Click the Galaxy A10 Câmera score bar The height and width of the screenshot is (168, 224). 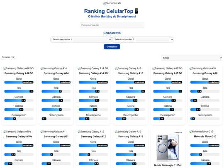(205, 100)
